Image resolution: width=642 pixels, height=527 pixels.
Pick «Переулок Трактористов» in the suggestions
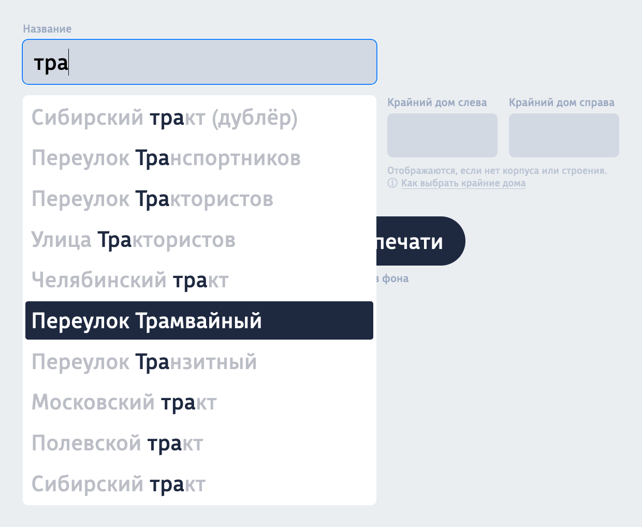153,199
